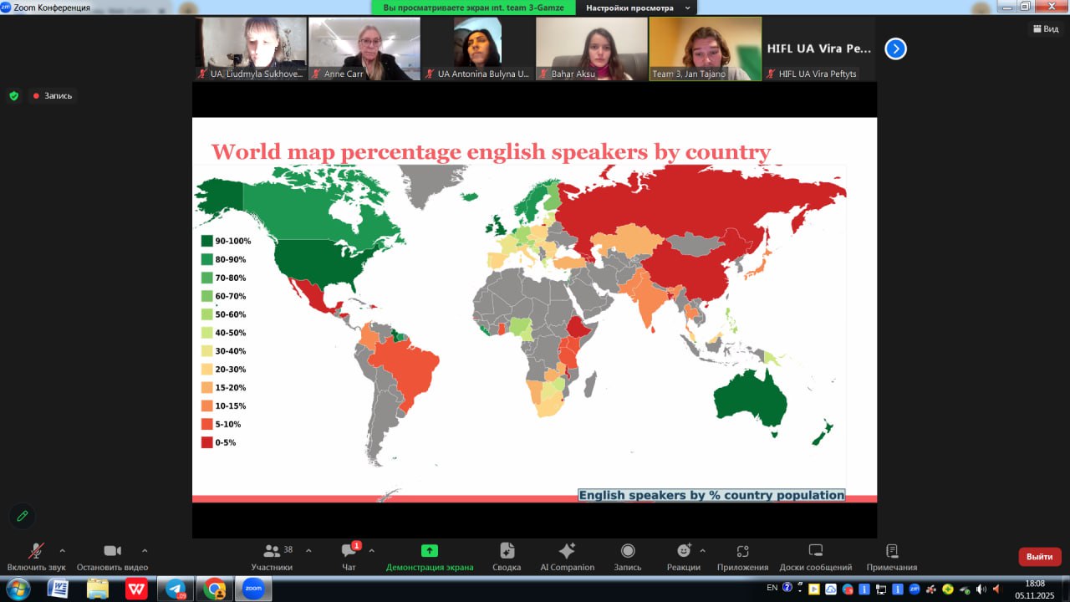Click the green encryption shield icon

pos(13,96)
